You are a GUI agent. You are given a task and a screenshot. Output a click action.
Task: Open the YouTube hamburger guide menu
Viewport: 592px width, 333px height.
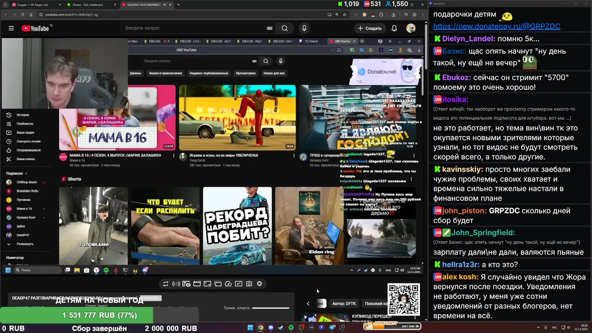point(11,28)
